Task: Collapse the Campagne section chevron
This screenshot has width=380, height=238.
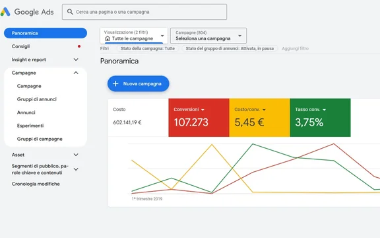Action: (76, 73)
